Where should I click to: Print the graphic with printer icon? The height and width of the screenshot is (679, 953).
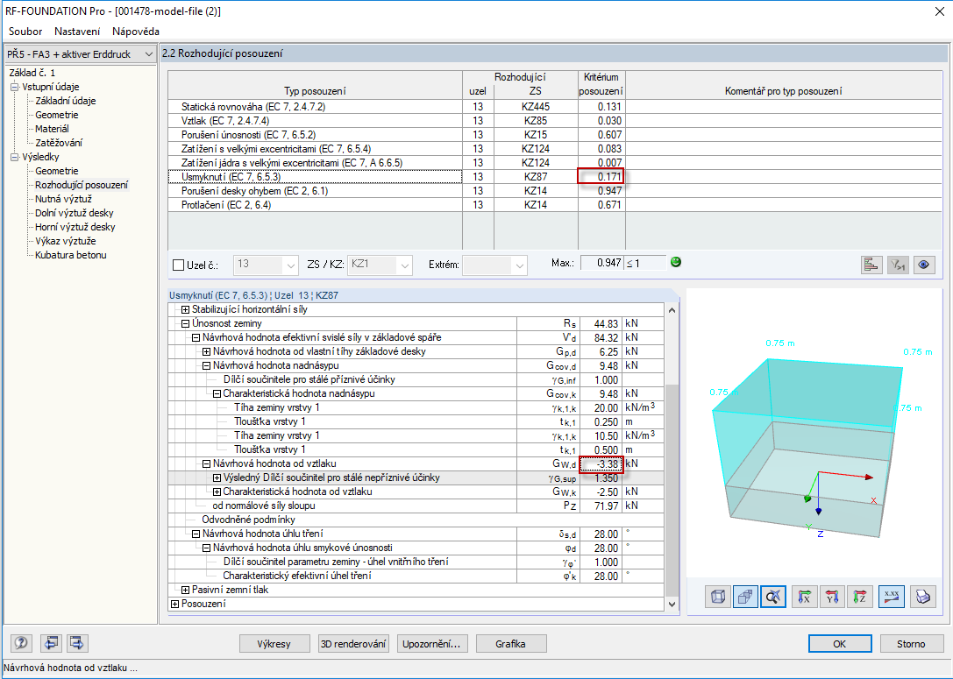[x=922, y=597]
